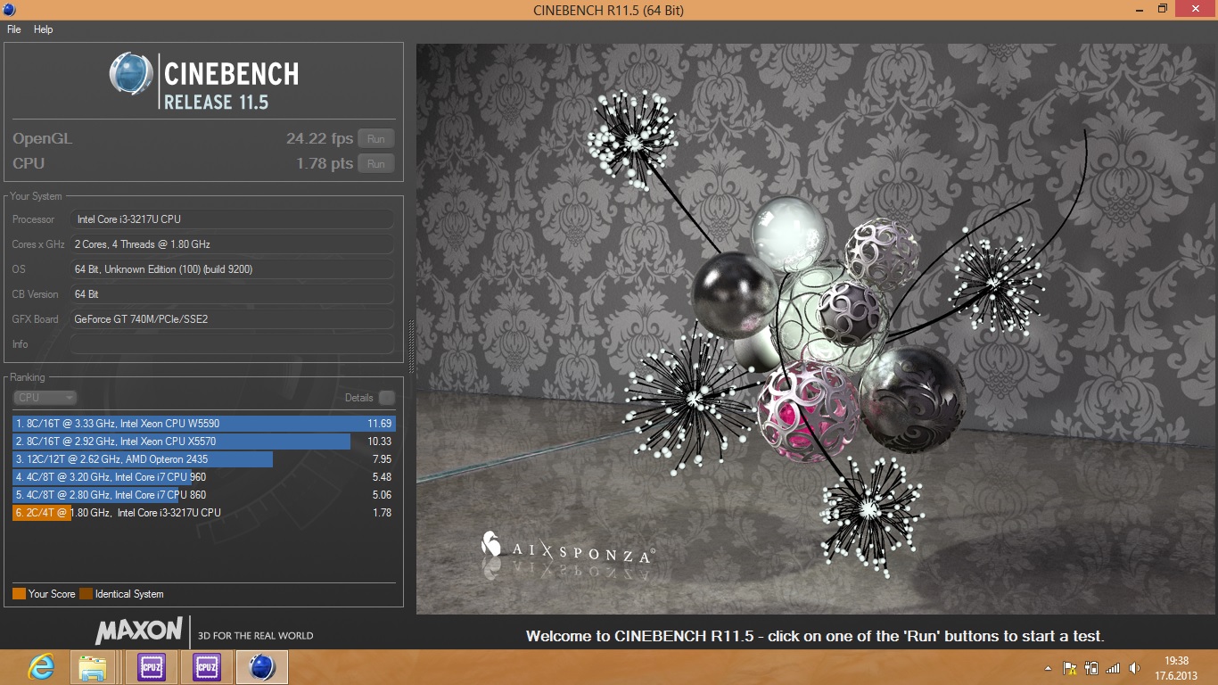The height and width of the screenshot is (685, 1218).
Task: Open the File menu
Action: [14, 29]
